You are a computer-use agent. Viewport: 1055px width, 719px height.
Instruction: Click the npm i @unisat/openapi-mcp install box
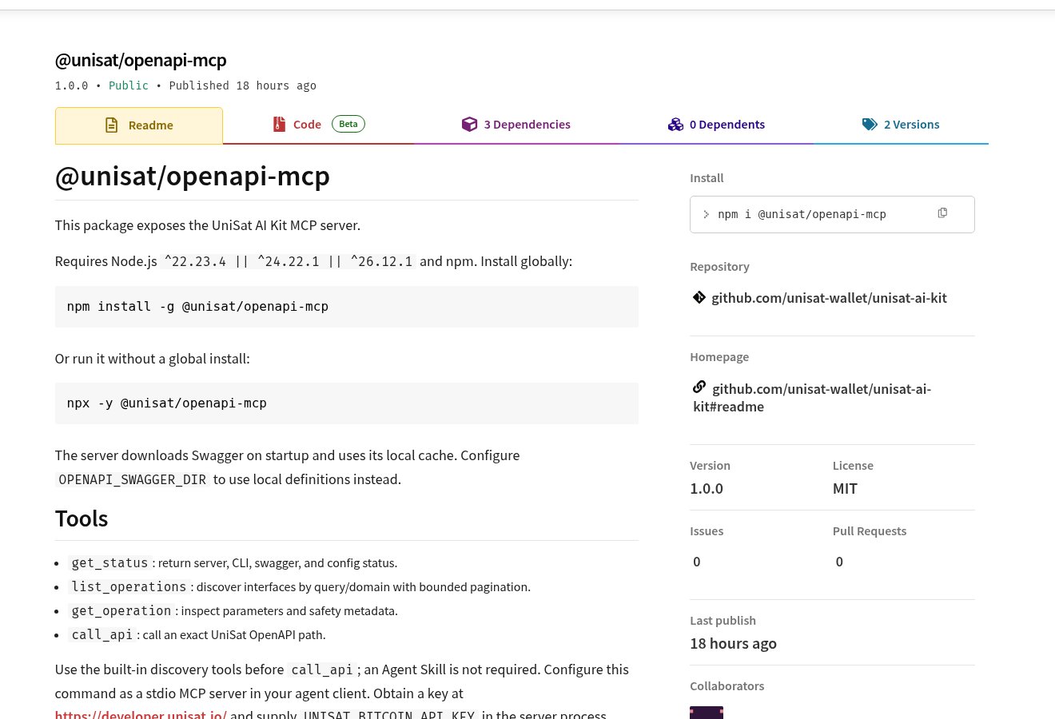(x=832, y=214)
